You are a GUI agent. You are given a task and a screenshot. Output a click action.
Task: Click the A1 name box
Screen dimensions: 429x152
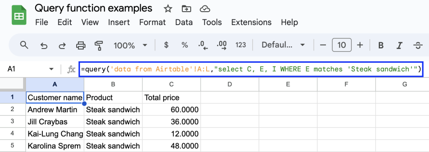point(11,69)
